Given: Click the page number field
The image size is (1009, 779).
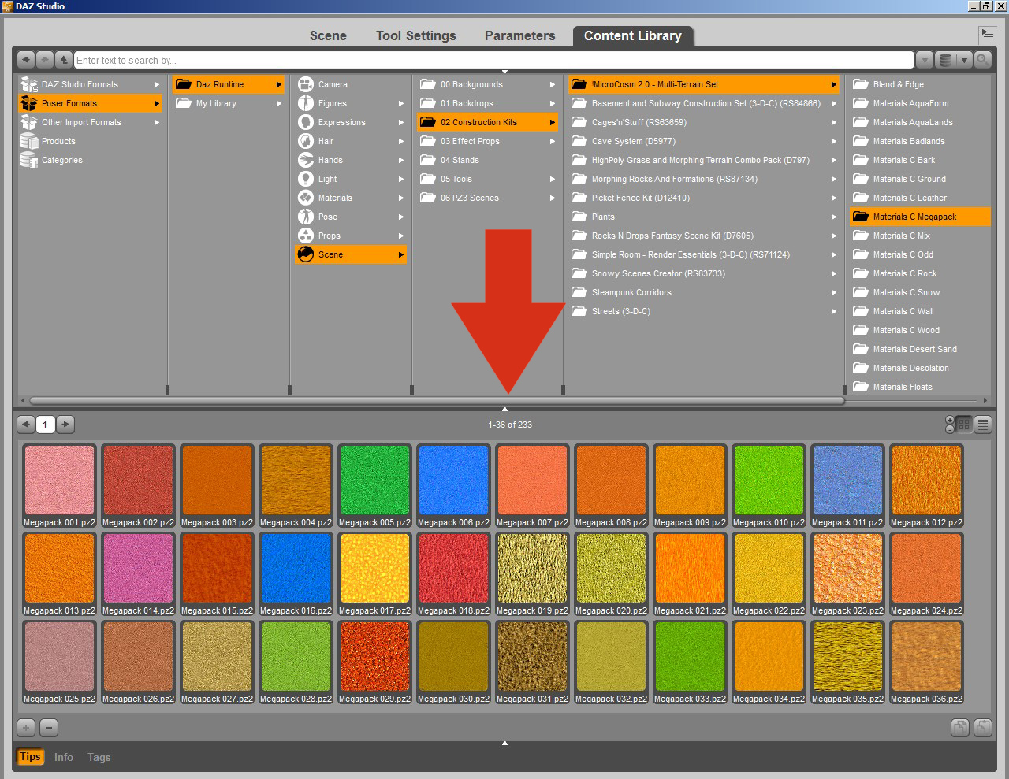Looking at the screenshot, I should 45,425.
